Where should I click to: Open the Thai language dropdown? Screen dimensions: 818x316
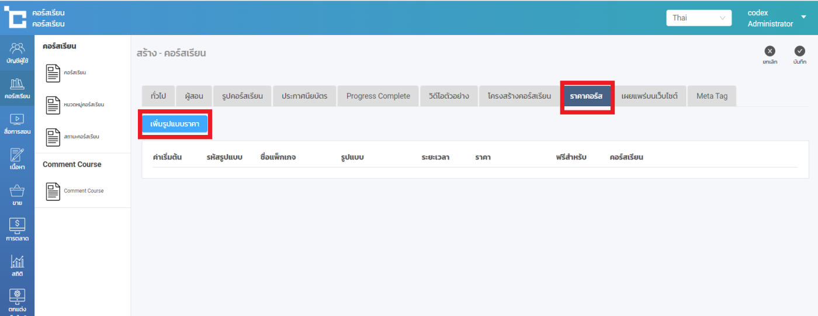tap(698, 18)
